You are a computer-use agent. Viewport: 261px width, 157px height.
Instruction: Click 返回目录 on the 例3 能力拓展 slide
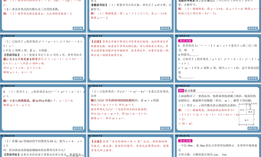[252, 128]
